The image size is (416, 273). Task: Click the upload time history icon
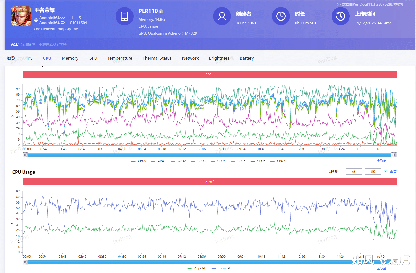coord(340,16)
